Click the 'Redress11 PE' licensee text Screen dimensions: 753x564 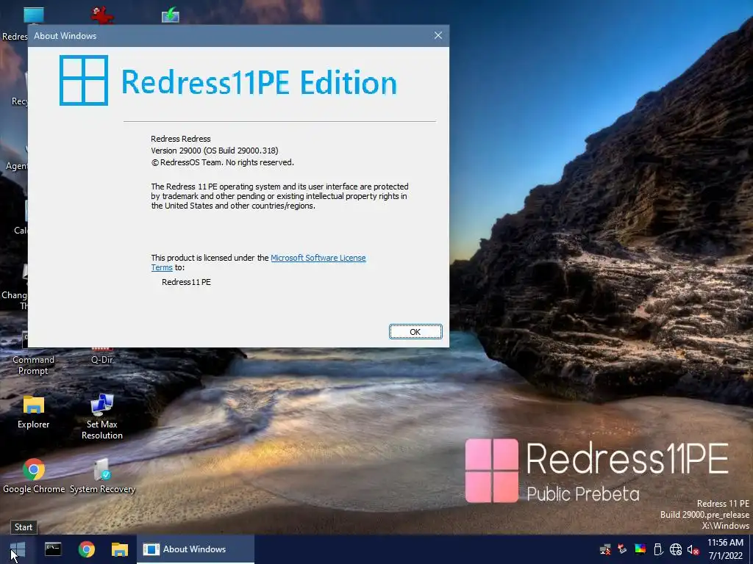tap(186, 282)
